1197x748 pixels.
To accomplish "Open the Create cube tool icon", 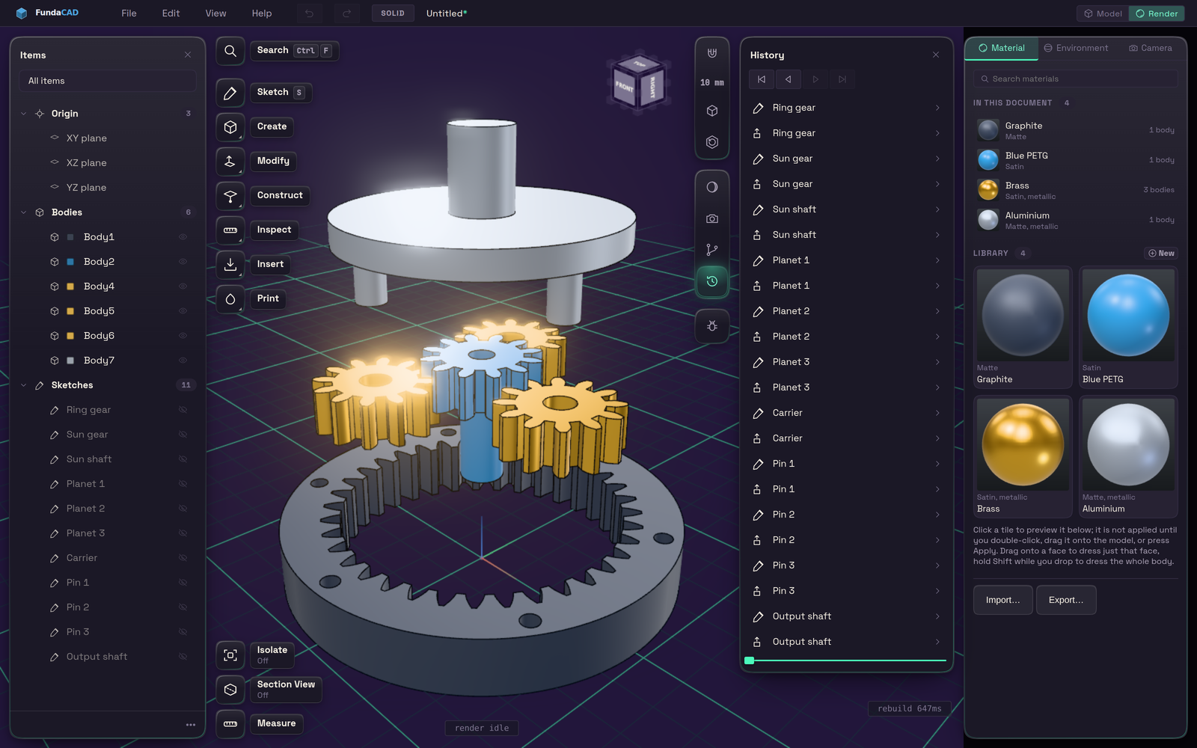I will point(230,127).
